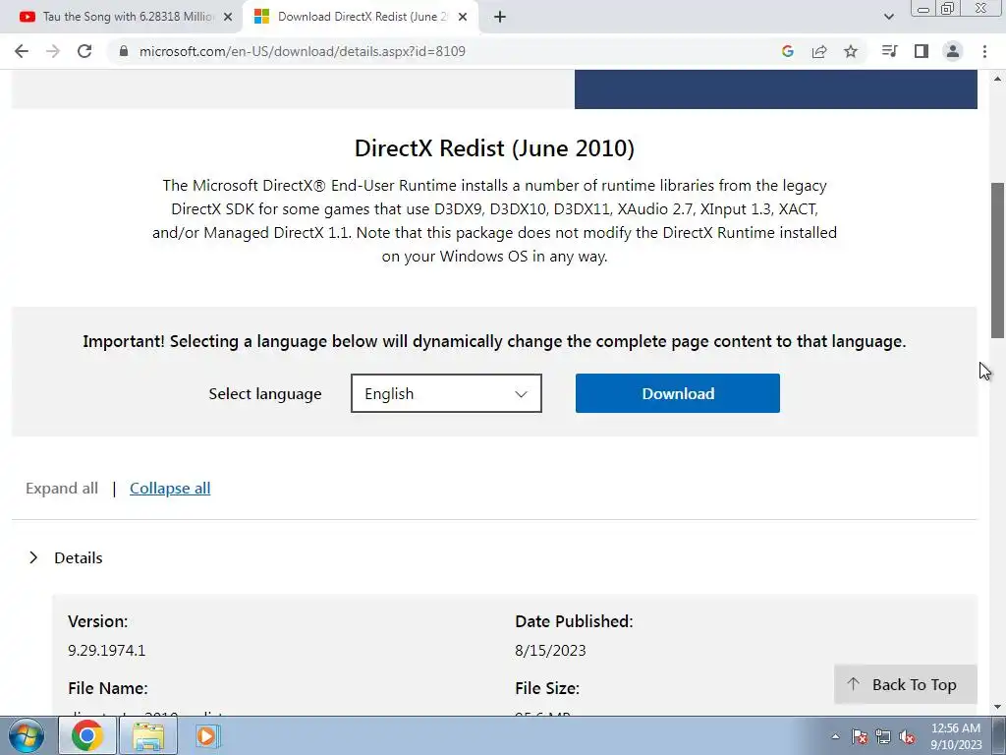Viewport: 1006px width, 755px height.
Task: Click the padlock site info icon
Action: pyautogui.click(x=124, y=51)
